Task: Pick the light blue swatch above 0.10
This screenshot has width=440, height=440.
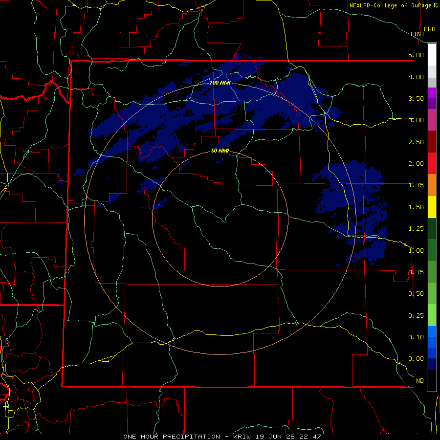Action: point(432,331)
